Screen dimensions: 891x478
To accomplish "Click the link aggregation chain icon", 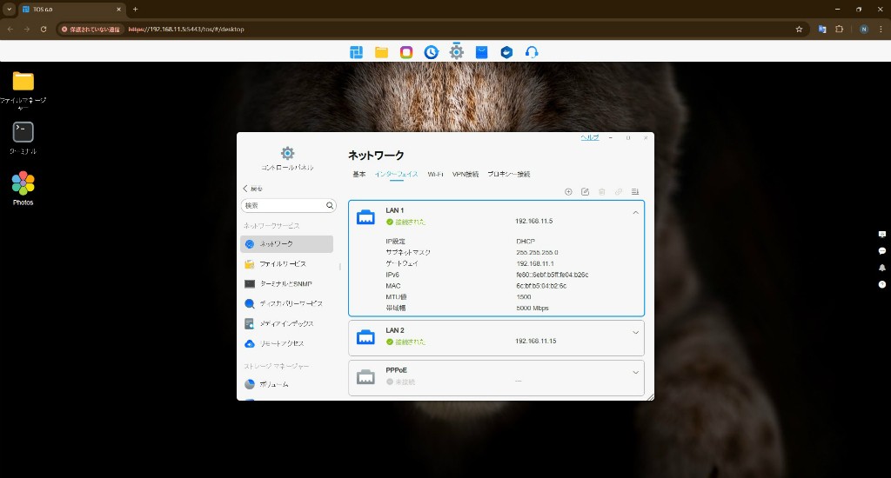I will [619, 192].
